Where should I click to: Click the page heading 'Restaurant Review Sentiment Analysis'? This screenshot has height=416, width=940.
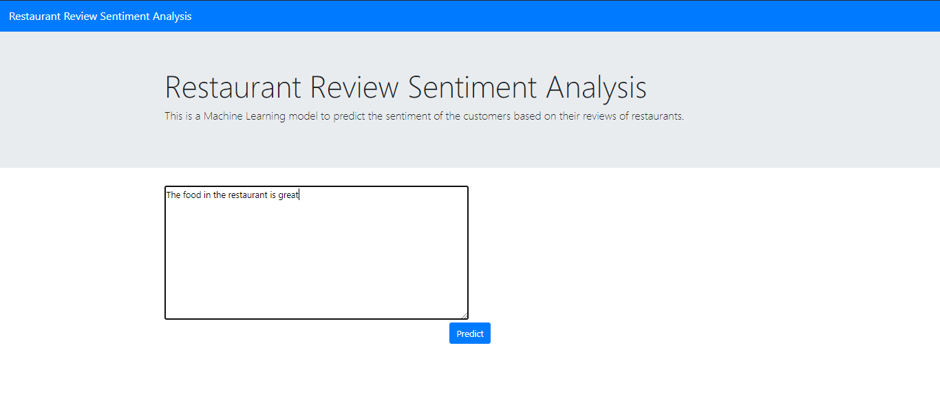click(x=405, y=87)
